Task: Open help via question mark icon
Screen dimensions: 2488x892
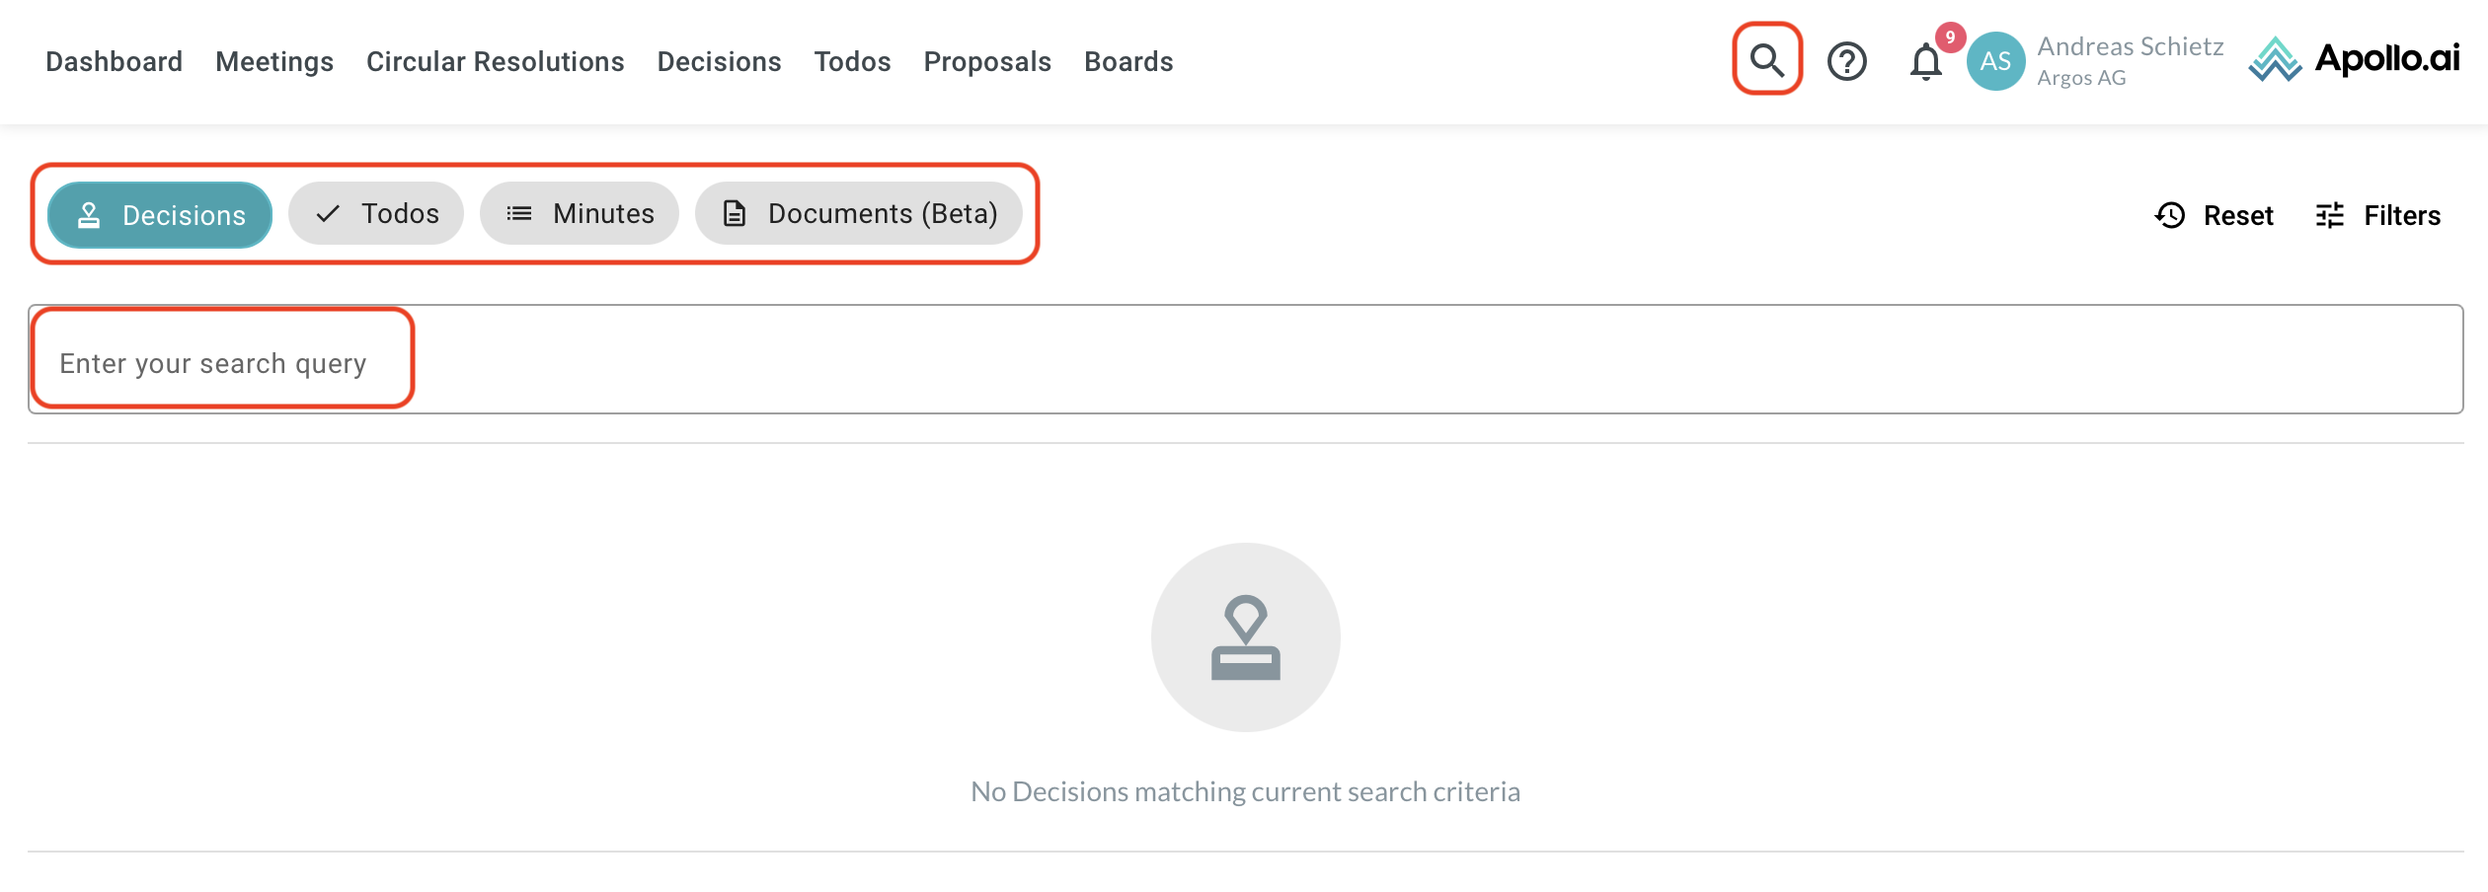Action: point(1846,61)
